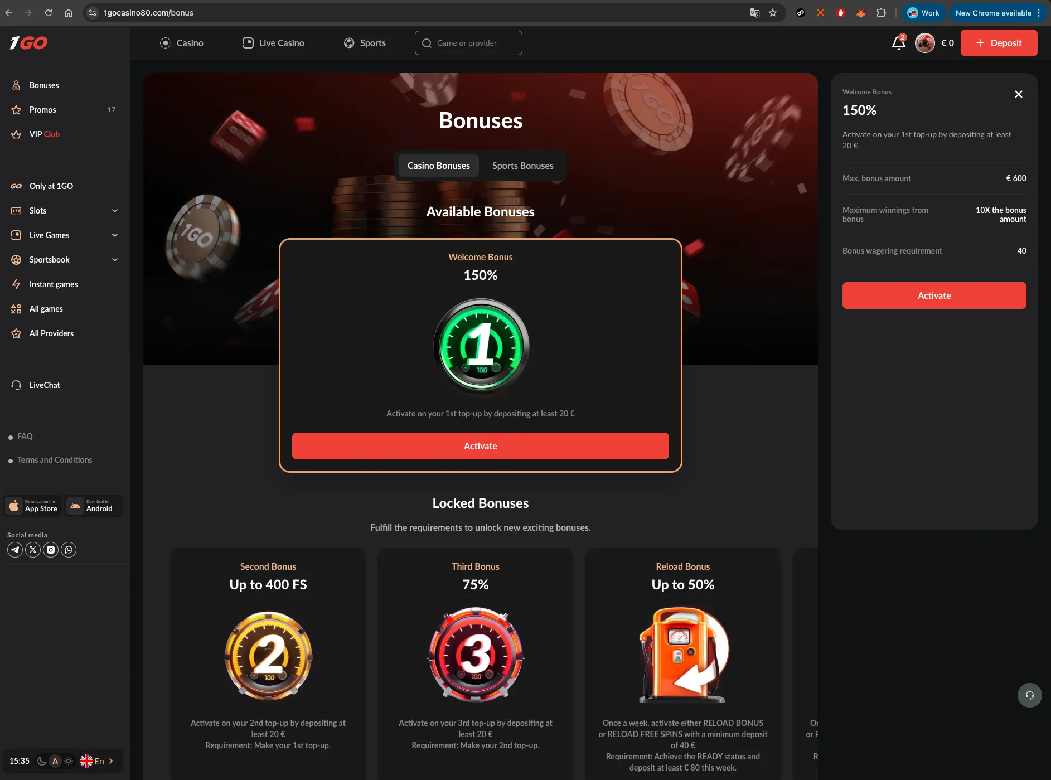
Task: Click the Bonus wagering requirement value 40
Action: click(x=1021, y=251)
